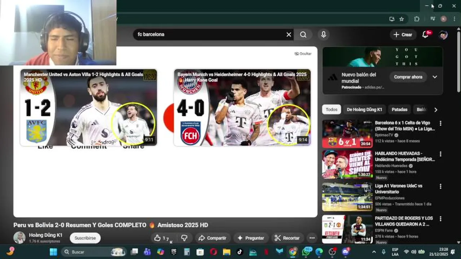Open the adidas ad thumbnail image
The width and height of the screenshot is (461, 259).
click(x=383, y=57)
